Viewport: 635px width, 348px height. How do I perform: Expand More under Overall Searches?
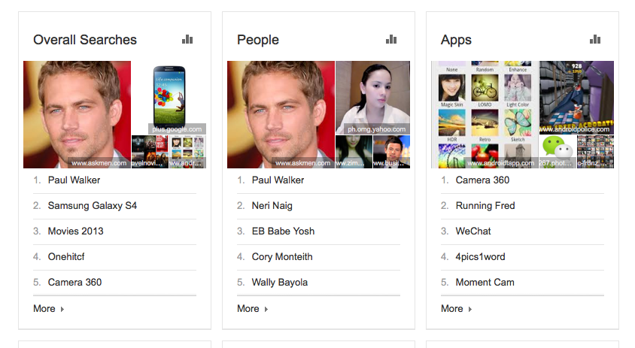point(48,308)
